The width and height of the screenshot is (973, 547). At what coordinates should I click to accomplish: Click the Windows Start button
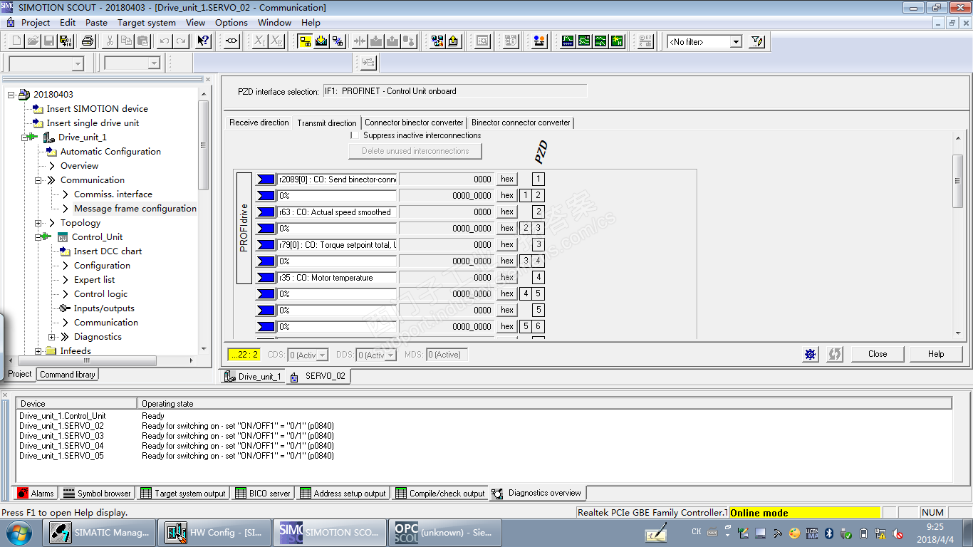[x=19, y=533]
